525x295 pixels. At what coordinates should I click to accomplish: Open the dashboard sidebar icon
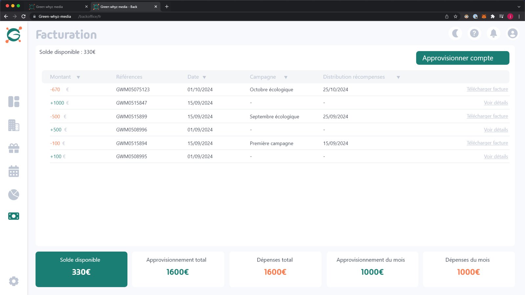(14, 102)
